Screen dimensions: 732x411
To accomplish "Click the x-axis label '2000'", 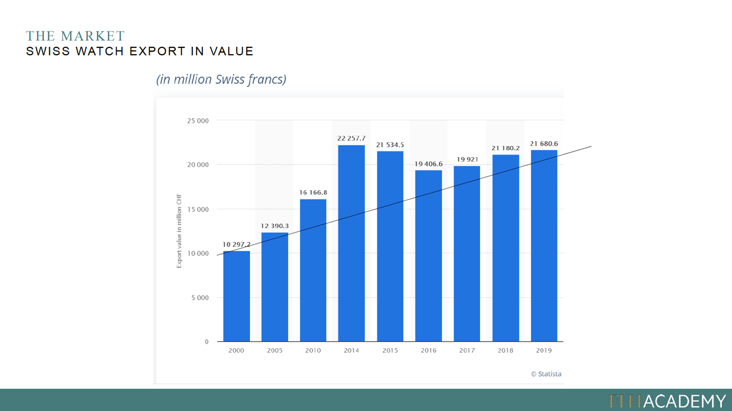I will pyautogui.click(x=236, y=350).
